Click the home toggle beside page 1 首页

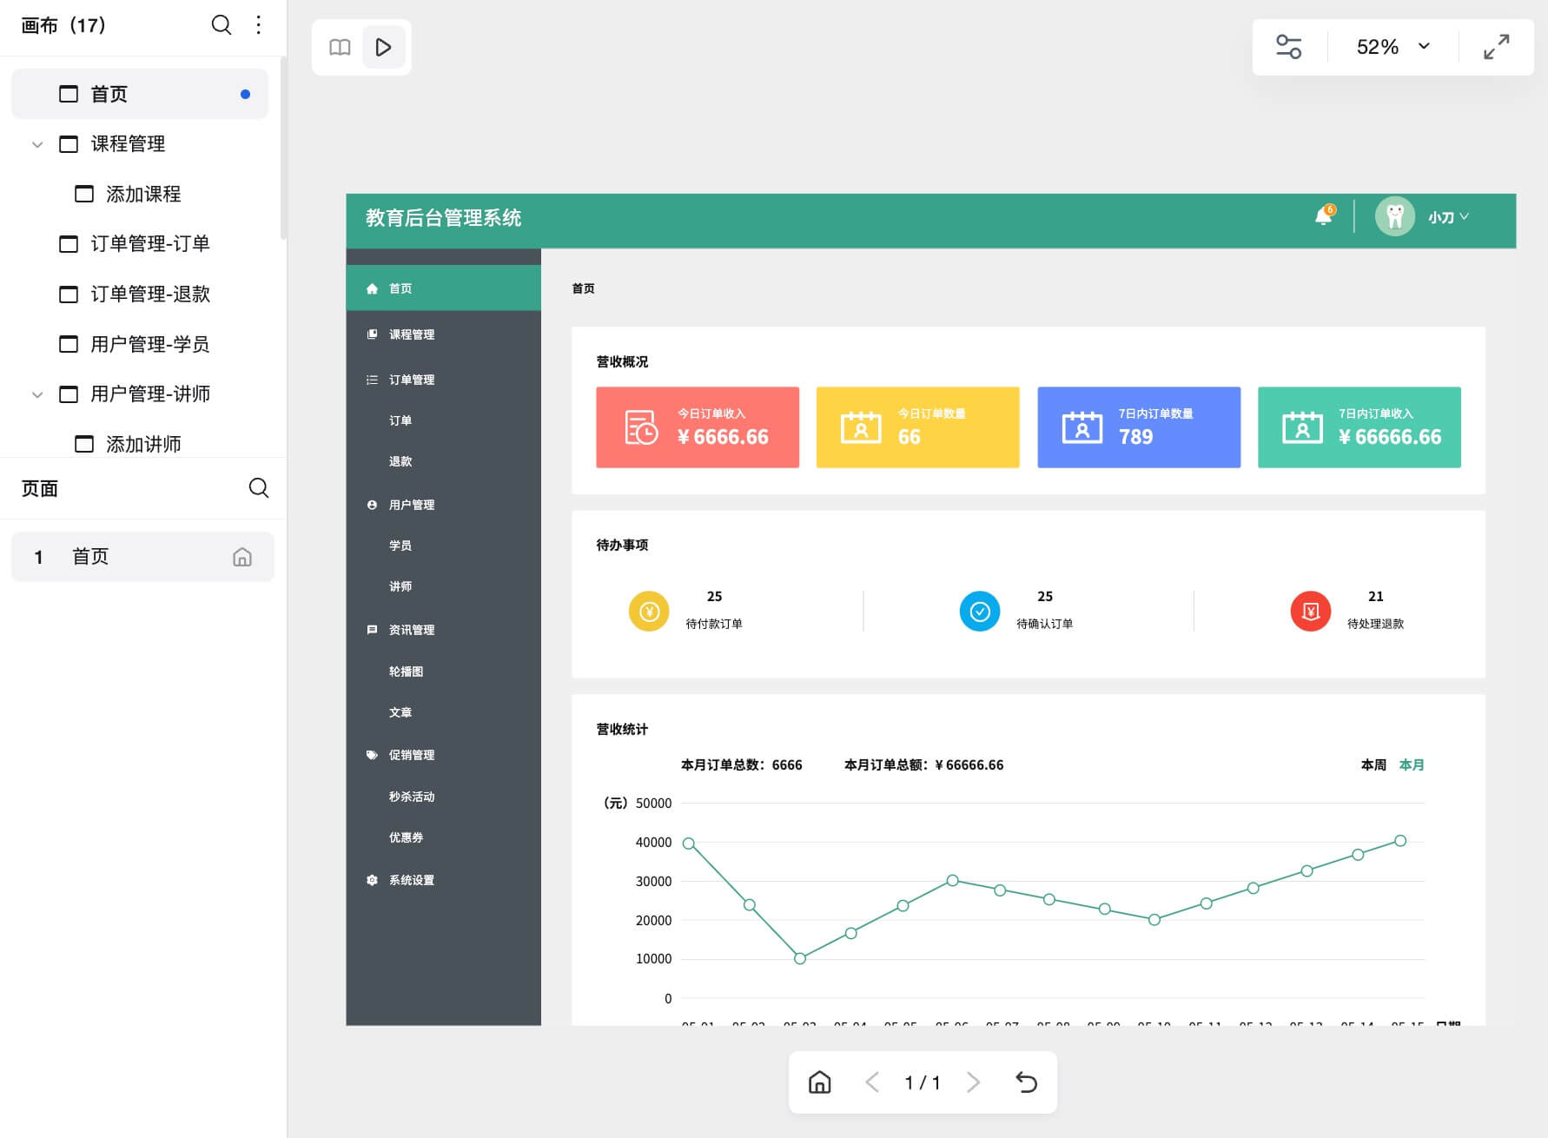pyautogui.click(x=241, y=556)
